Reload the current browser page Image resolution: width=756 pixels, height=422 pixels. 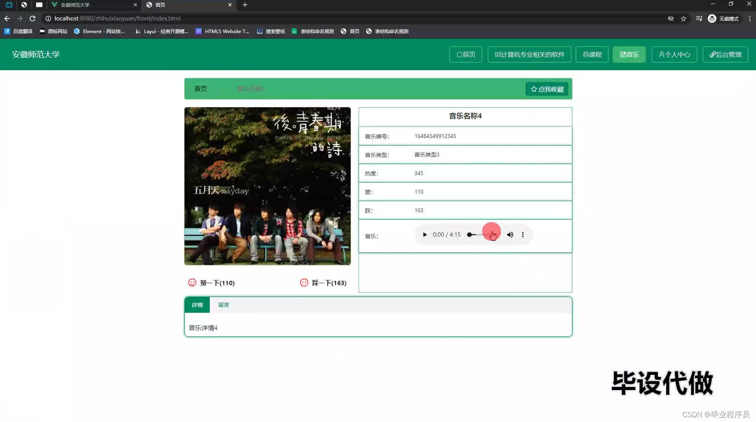(33, 19)
